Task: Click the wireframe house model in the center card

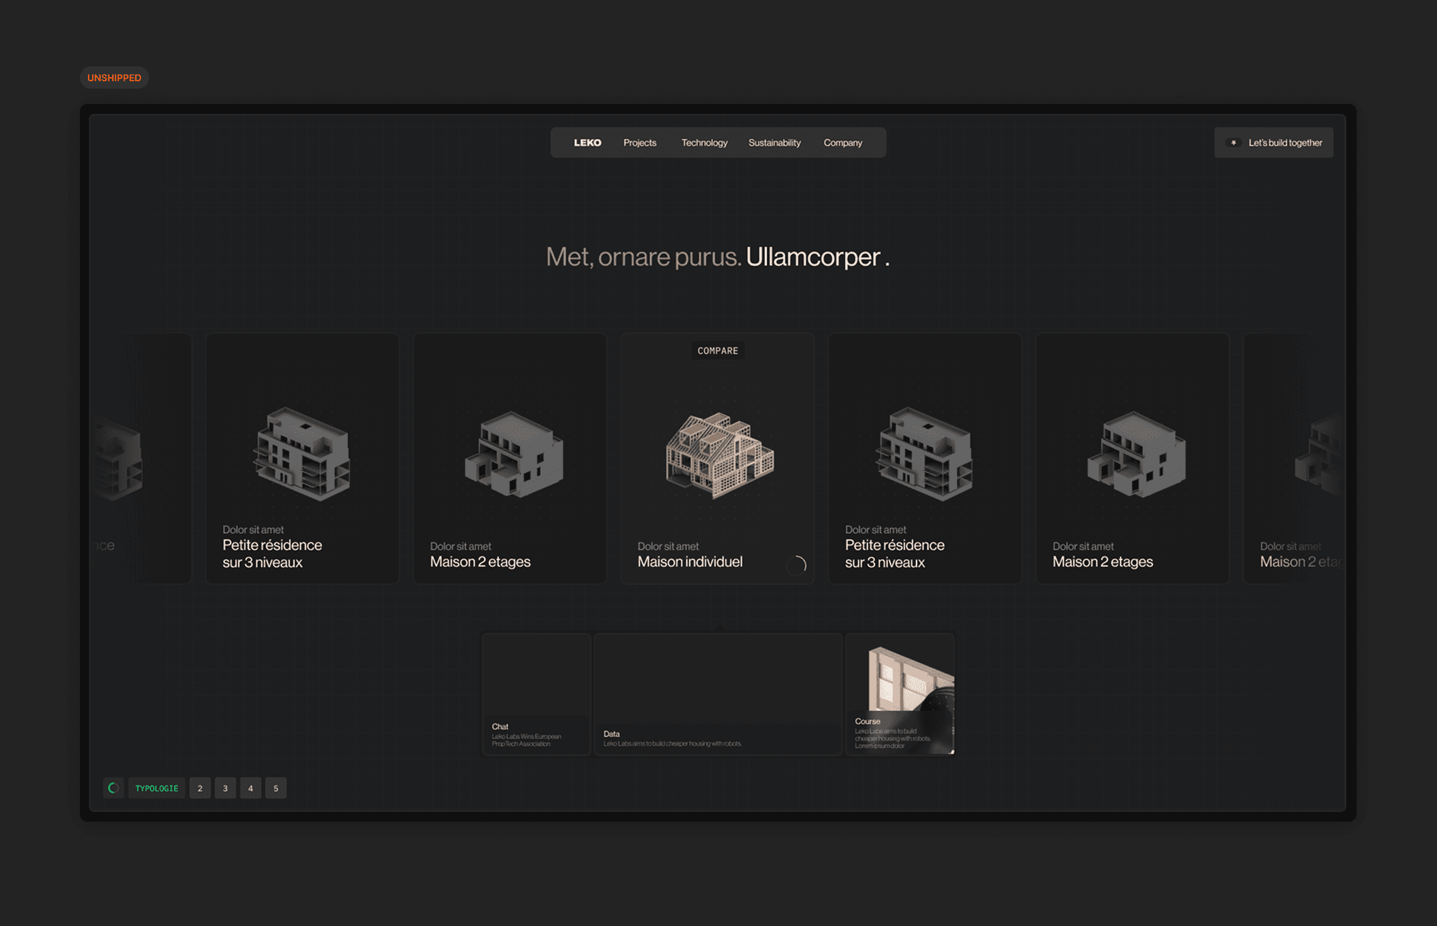Action: [x=719, y=455]
